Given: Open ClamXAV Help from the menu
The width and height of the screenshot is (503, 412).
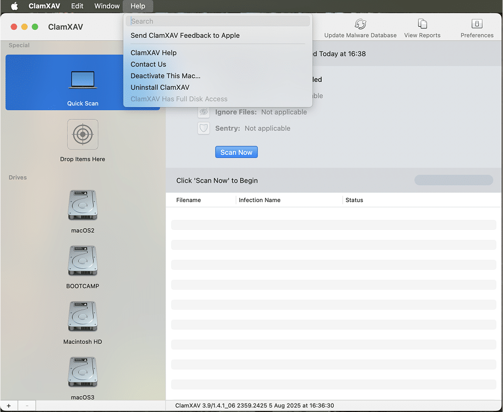Looking at the screenshot, I should point(153,53).
